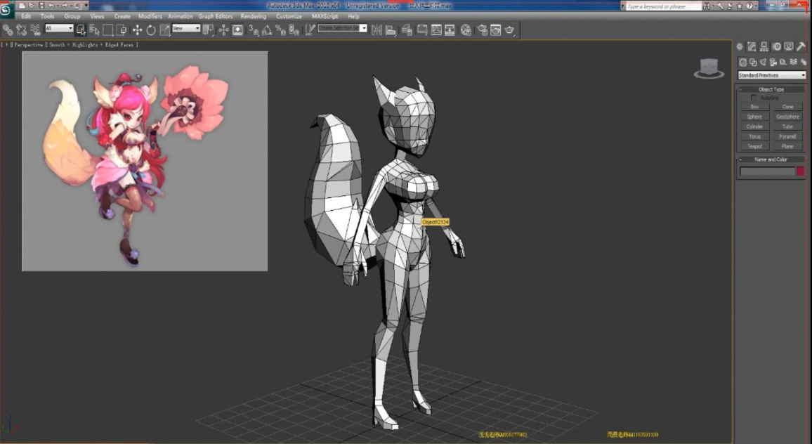Click the Unlink Selection tool icon

22,30
